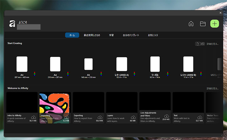Download Live Adjustments tutorial via cloud icon
The width and height of the screenshot is (227, 140).
[x=166, y=116]
